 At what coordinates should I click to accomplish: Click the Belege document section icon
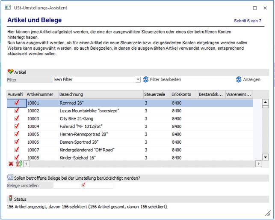coord(10,177)
